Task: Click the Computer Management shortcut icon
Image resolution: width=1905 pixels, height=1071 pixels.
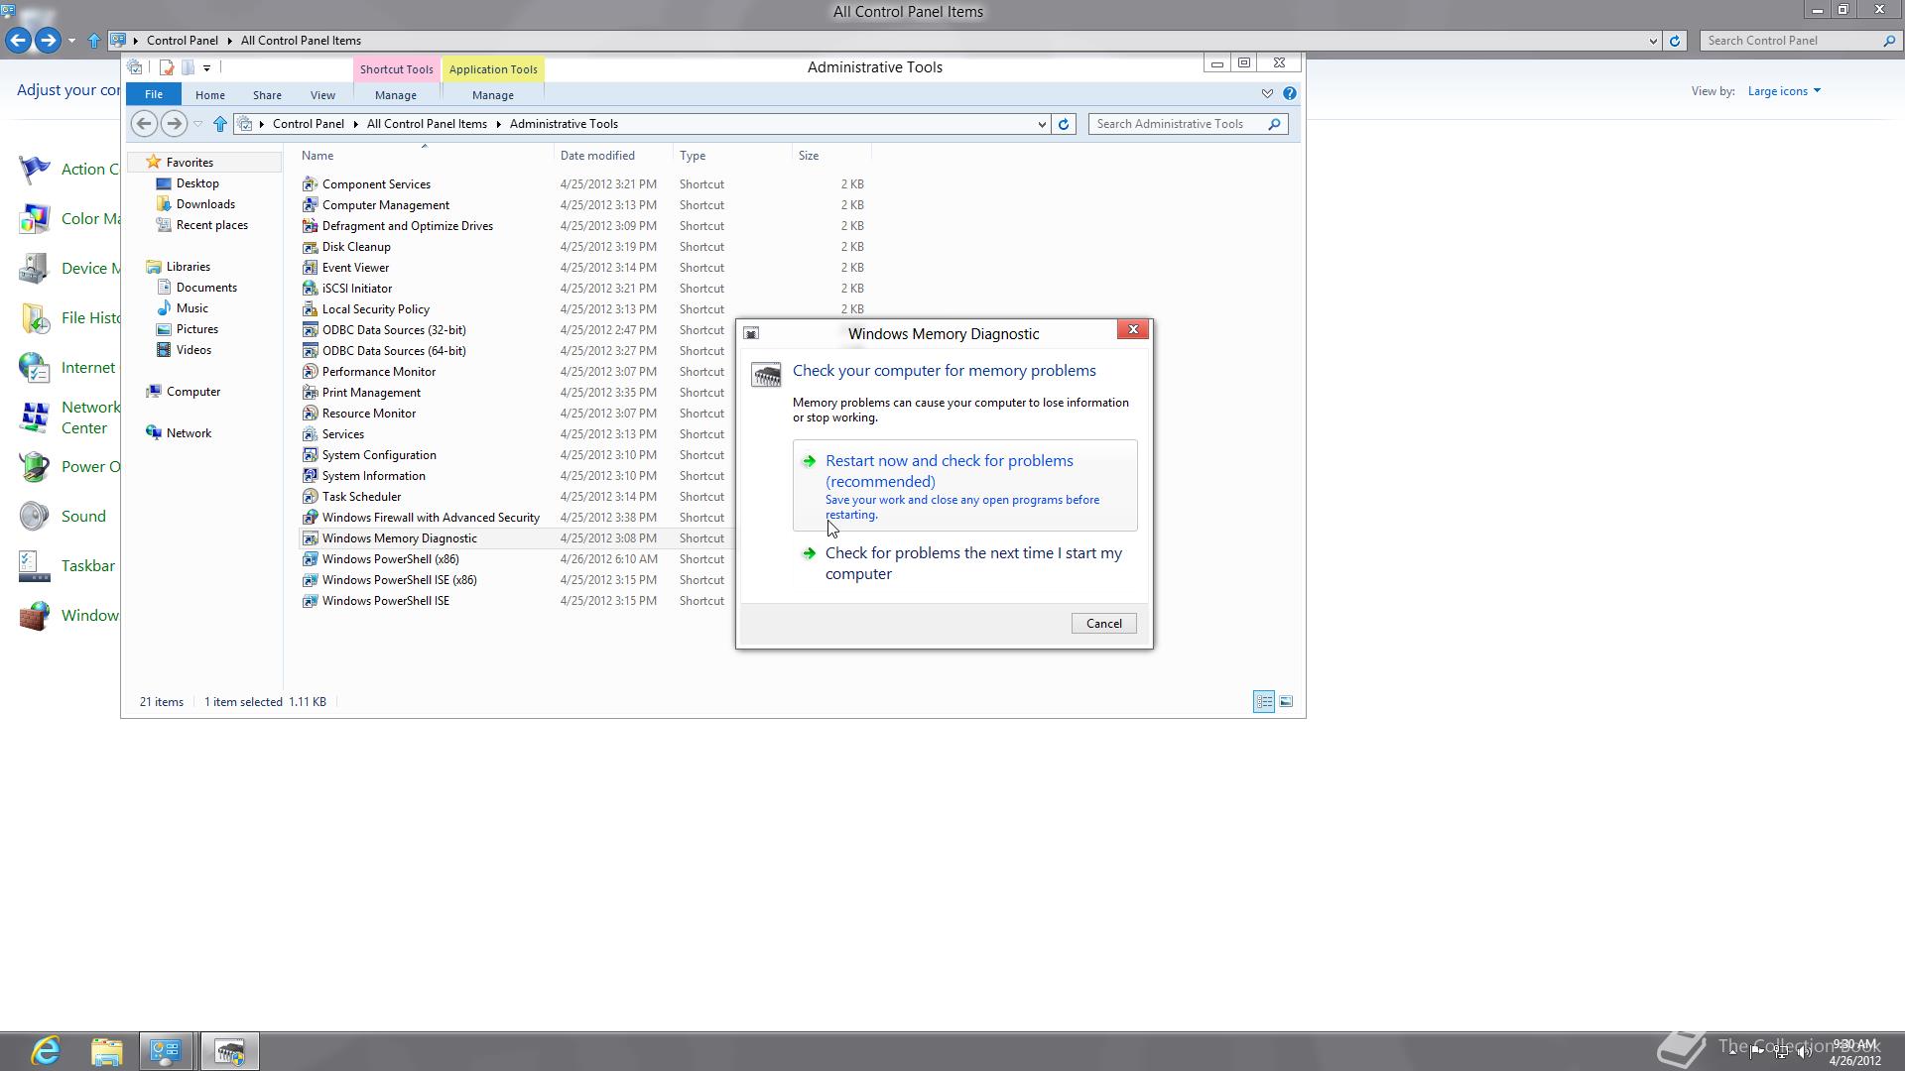Action: [x=310, y=205]
